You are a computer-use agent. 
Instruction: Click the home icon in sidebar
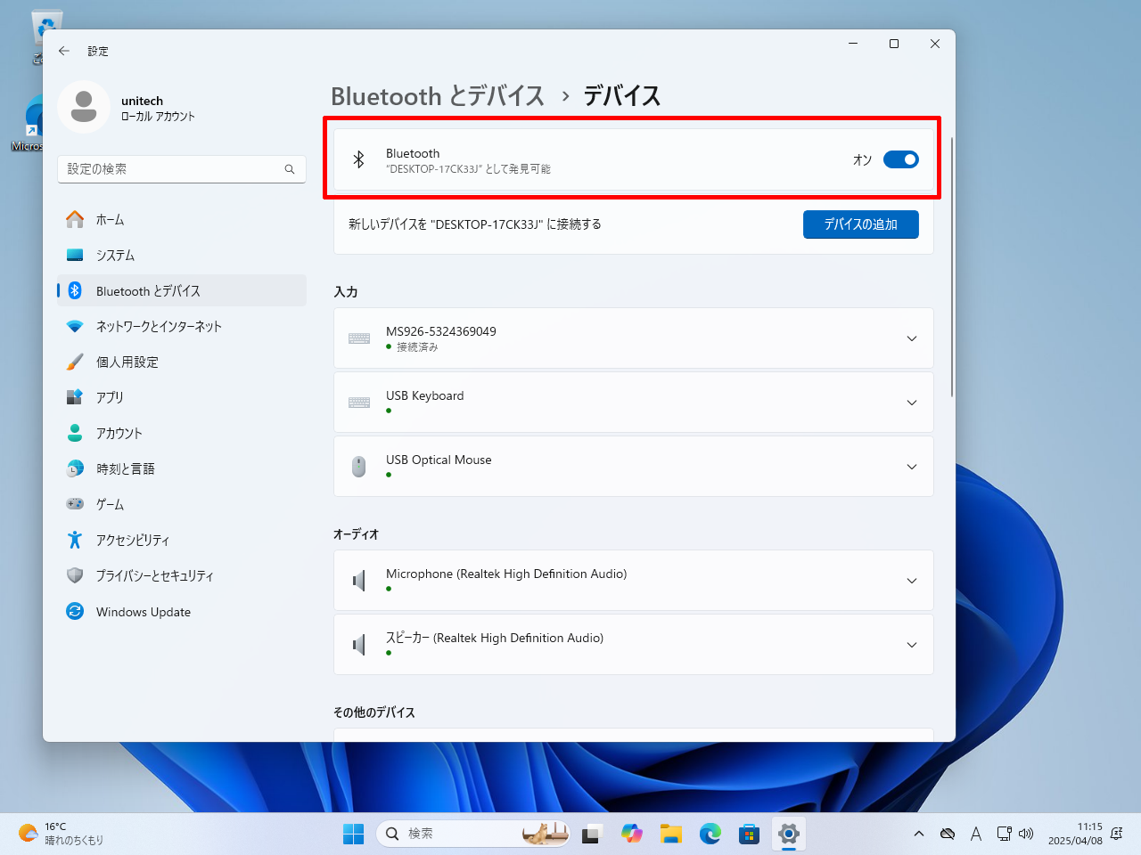point(75,219)
